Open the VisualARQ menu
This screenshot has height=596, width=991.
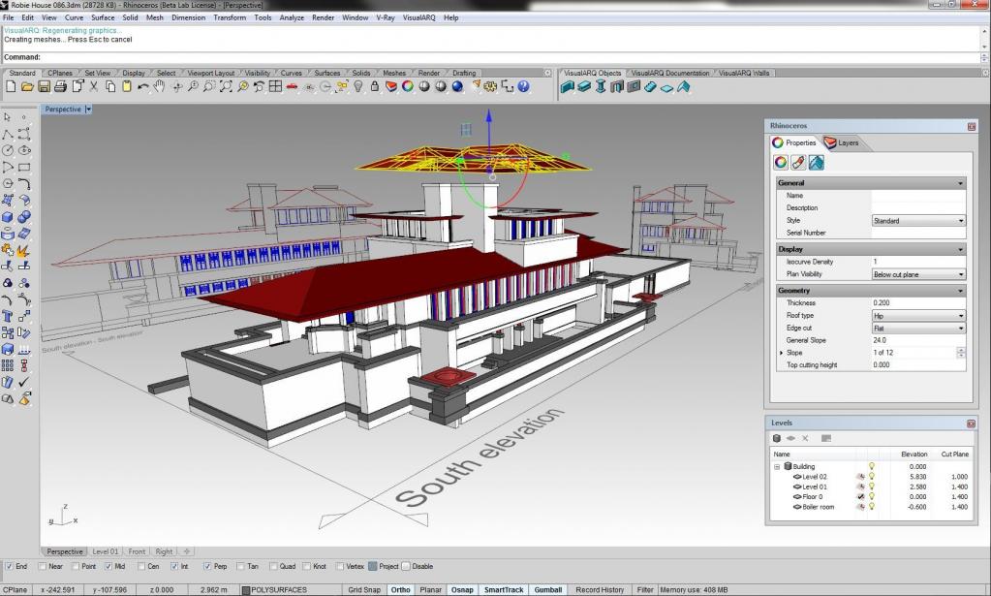pyautogui.click(x=419, y=17)
